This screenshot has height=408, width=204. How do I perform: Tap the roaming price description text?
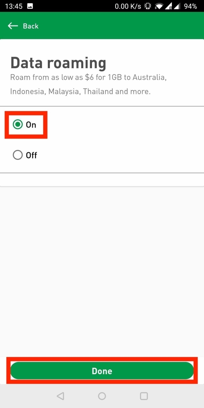(88, 84)
